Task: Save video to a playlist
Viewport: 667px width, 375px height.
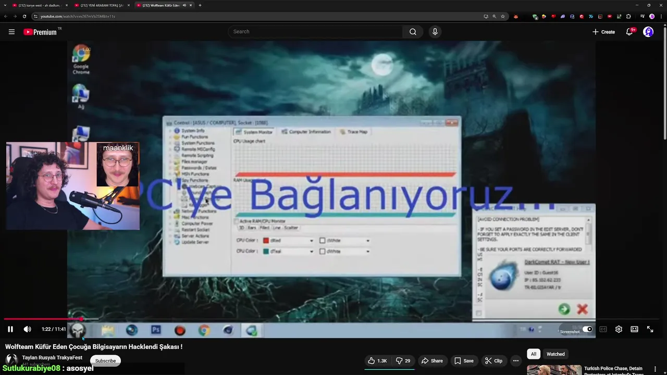Action: 464,360
